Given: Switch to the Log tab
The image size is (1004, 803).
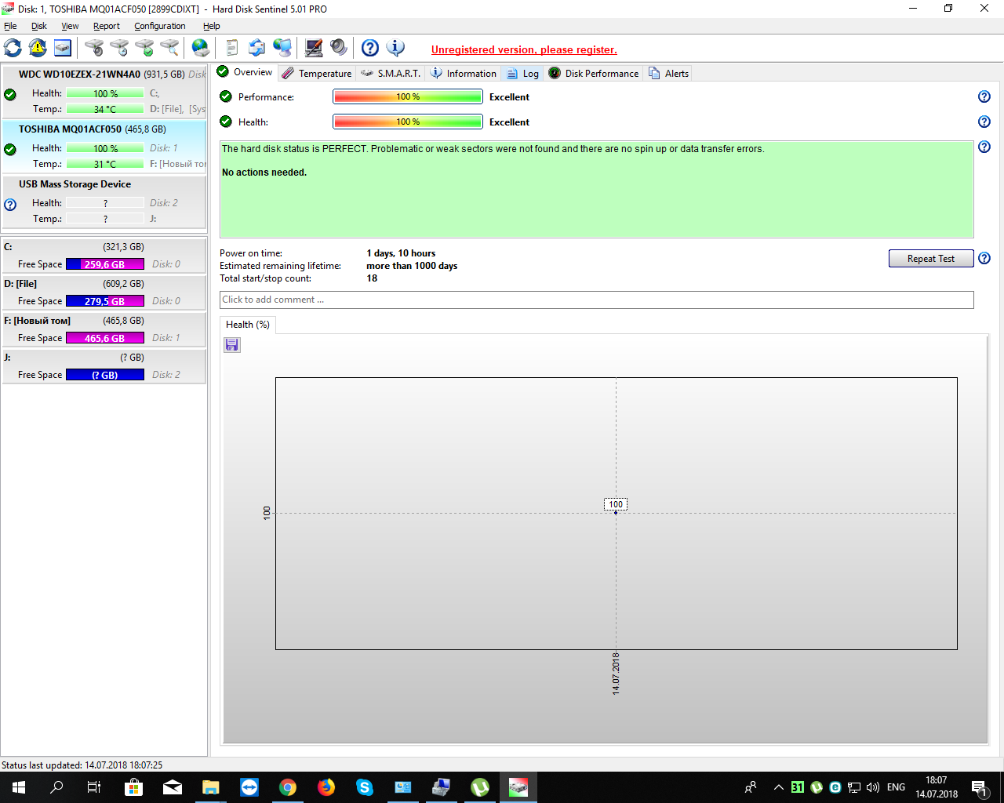Looking at the screenshot, I should [522, 73].
